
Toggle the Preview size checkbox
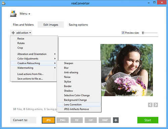click(x=123, y=33)
